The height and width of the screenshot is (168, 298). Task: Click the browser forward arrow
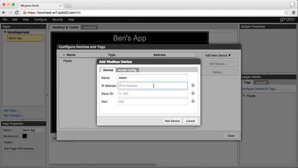point(10,13)
